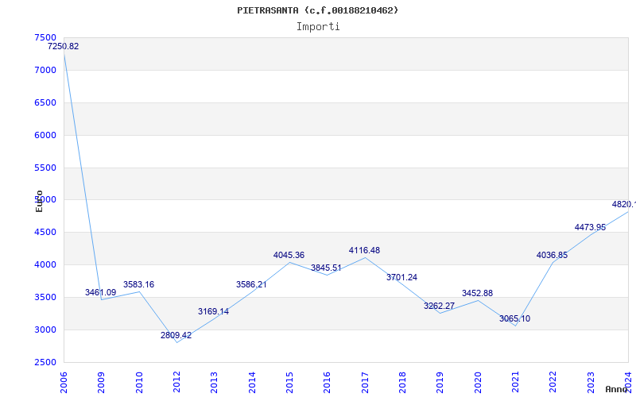Select data label 3065.10

point(514,318)
